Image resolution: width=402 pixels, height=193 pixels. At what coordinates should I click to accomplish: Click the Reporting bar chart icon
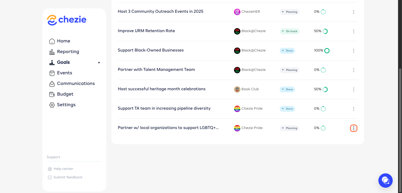pyautogui.click(x=52, y=52)
